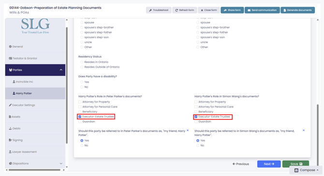Screen dimensions: 324x176
Task: Open the Compose dropdown
Action: tap(306, 170)
